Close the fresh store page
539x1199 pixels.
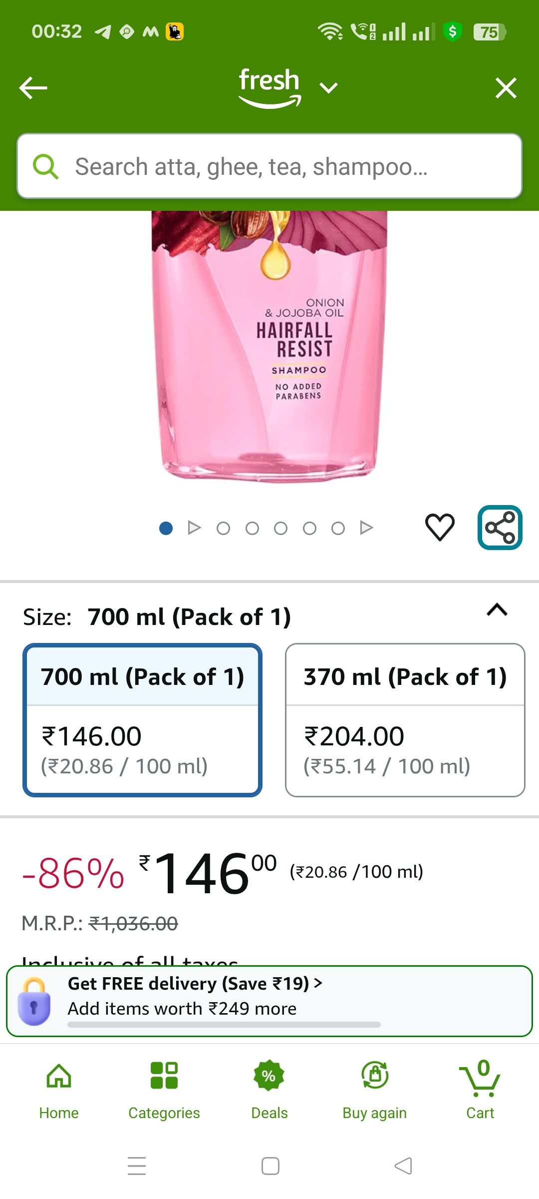[506, 88]
